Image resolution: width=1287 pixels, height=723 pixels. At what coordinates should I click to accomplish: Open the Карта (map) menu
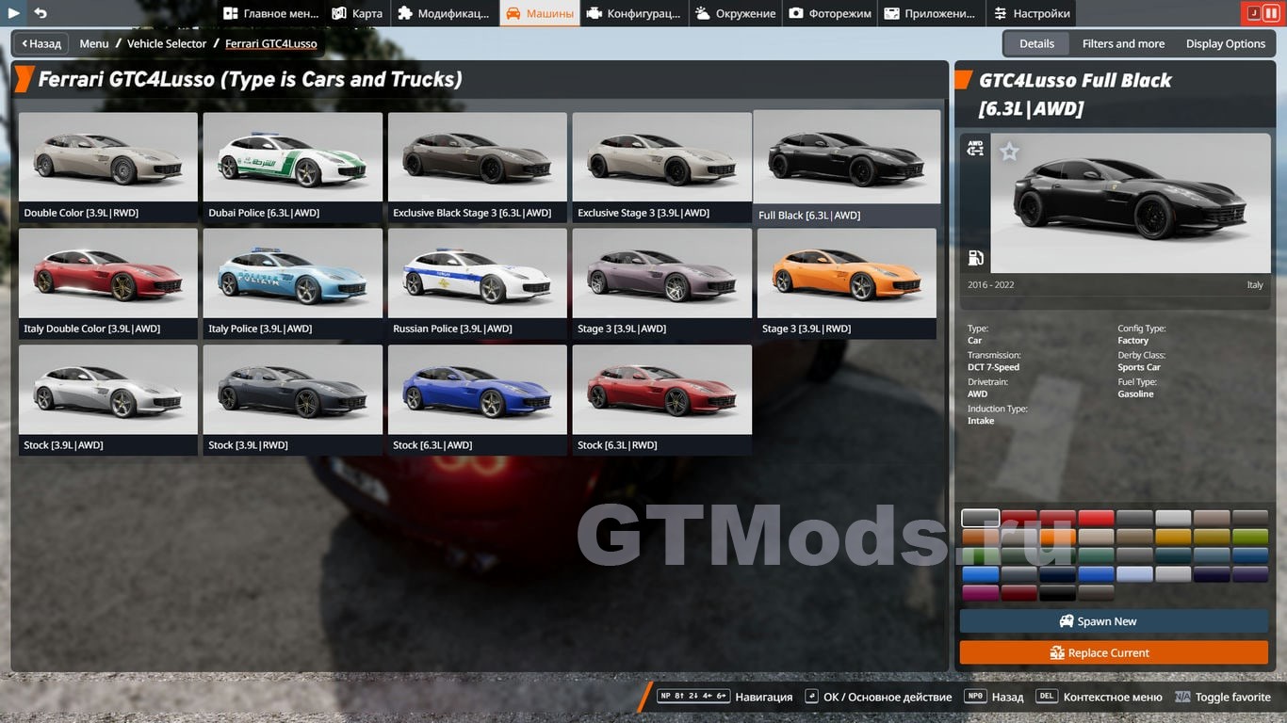(x=357, y=13)
